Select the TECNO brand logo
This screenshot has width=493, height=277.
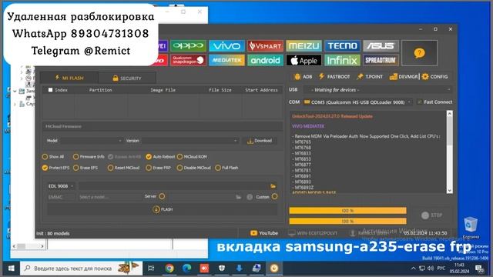coord(342,46)
